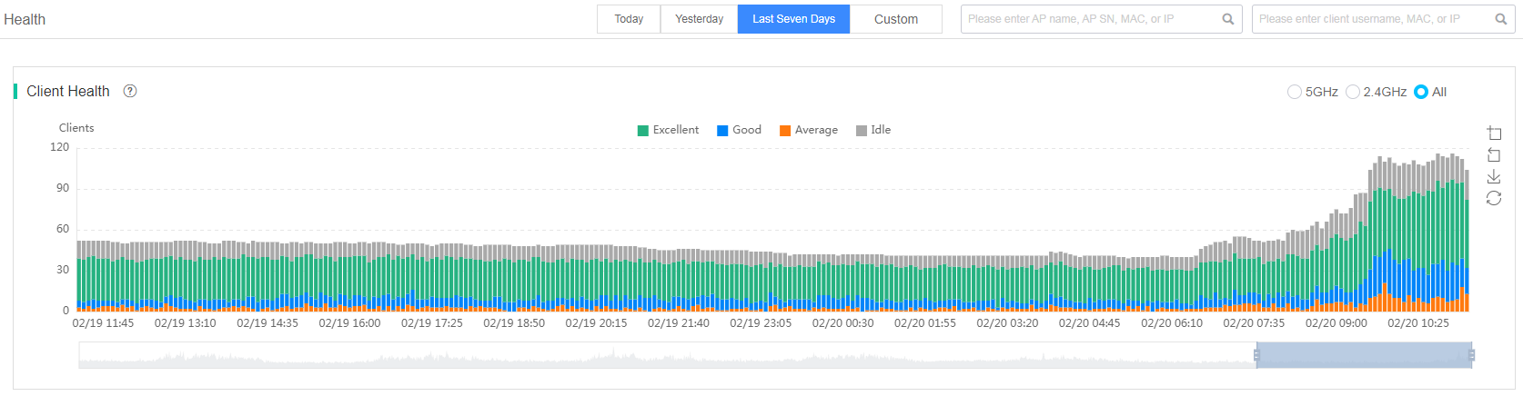Toggle the Average legend series
Screen dimensions: 1523x396
(809, 130)
